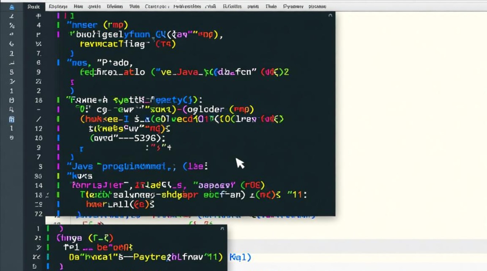Click line number 72 in the gutter
The image size is (487, 271).
click(x=38, y=214)
